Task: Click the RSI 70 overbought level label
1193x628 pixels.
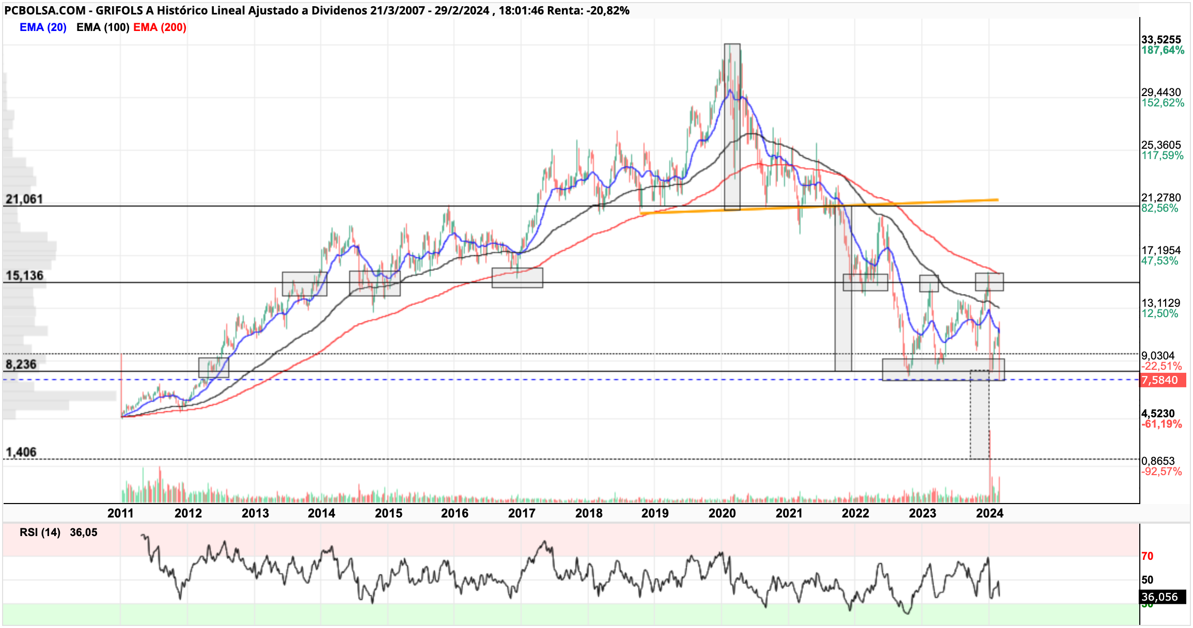Action: coord(1148,556)
